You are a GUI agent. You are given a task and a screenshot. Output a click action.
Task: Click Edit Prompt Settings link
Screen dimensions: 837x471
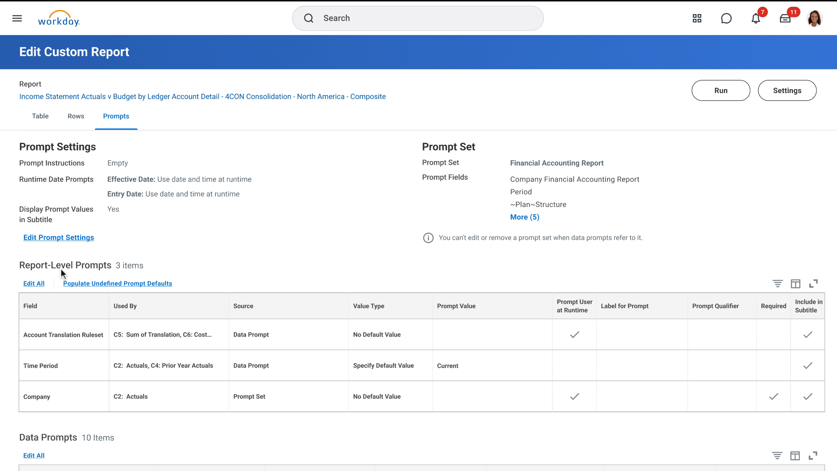coord(58,237)
